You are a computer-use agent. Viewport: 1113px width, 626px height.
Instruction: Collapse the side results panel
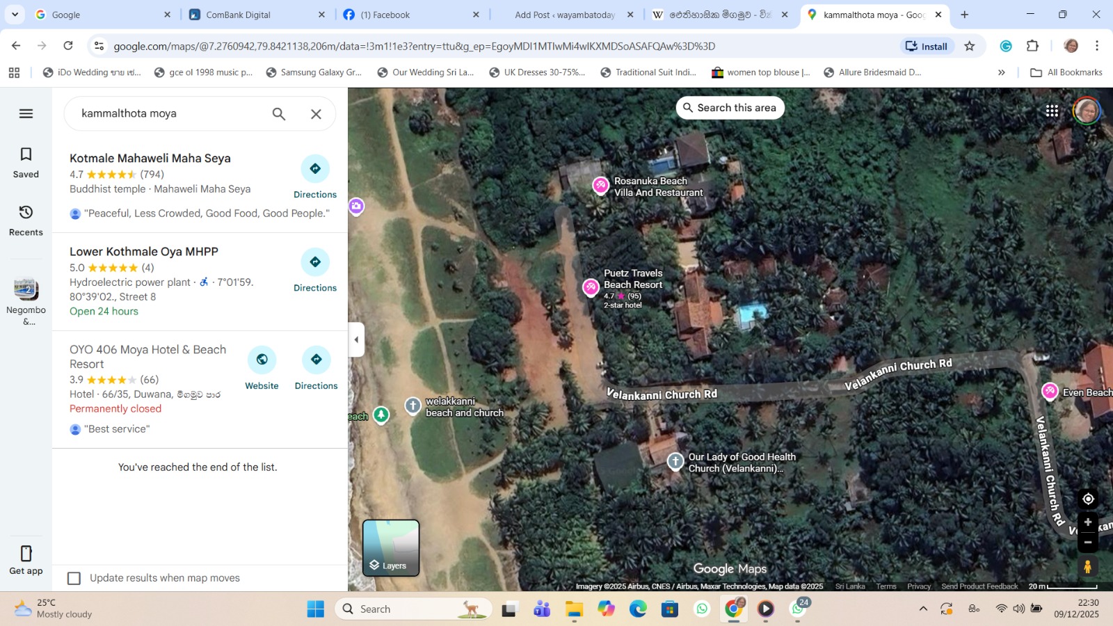(x=356, y=339)
